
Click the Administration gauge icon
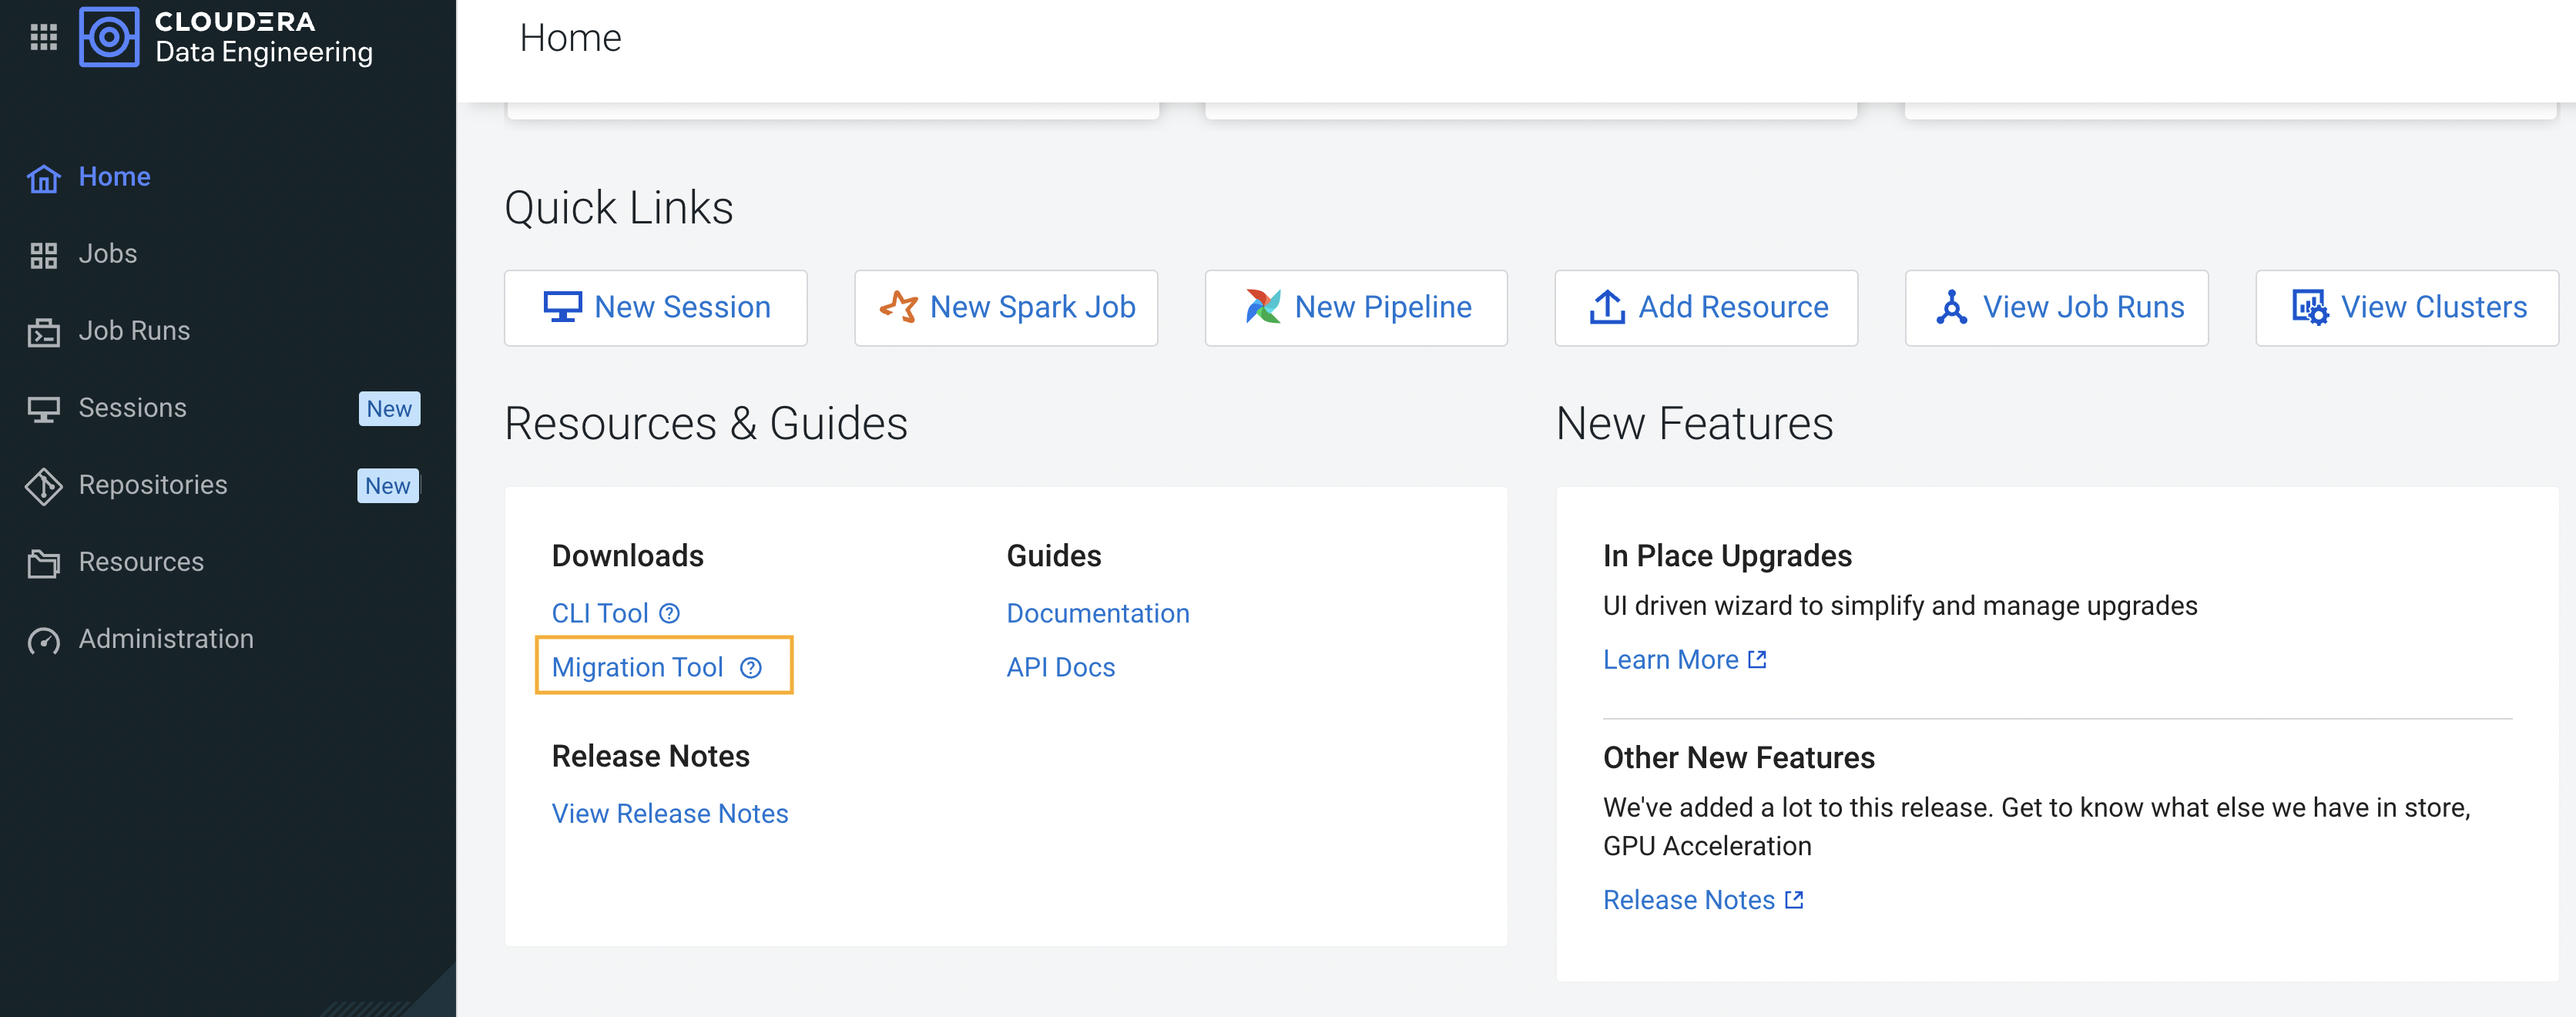43,640
